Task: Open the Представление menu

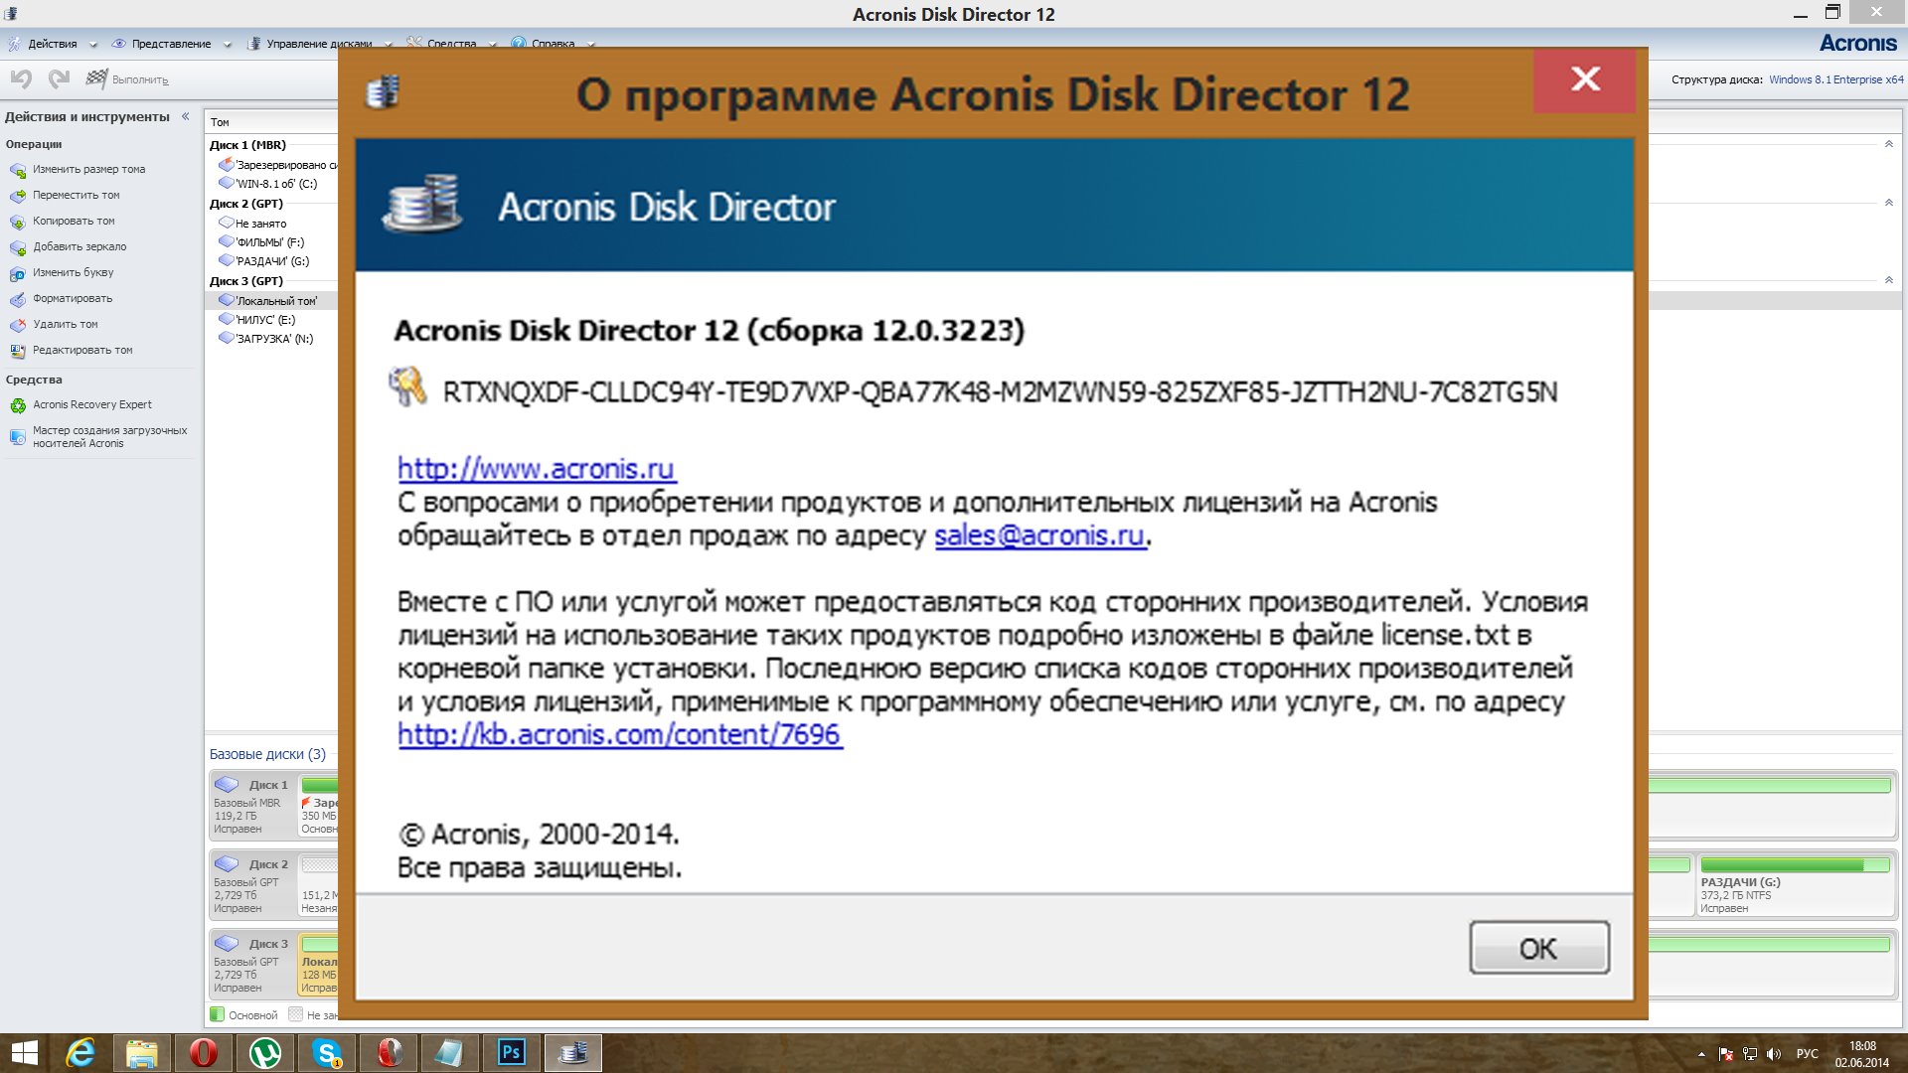Action: coord(171,44)
